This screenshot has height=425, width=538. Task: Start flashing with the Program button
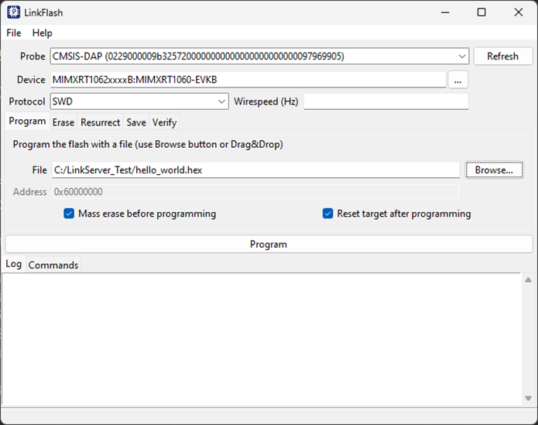click(269, 244)
